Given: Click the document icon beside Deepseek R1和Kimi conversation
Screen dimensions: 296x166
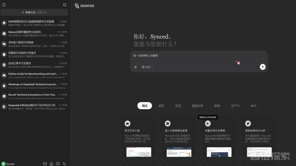Looking at the screenshot, I should (x=4, y=107).
